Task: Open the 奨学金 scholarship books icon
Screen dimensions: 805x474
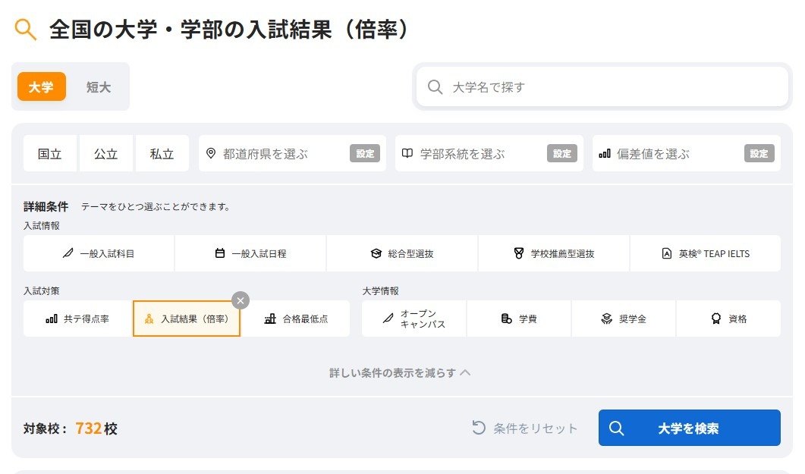Action: pyautogui.click(x=624, y=319)
